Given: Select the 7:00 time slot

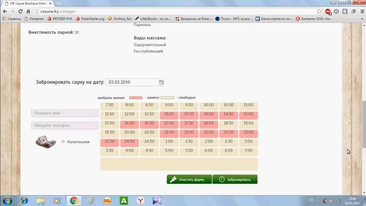Looking at the screenshot, I should (x=248, y=152).
